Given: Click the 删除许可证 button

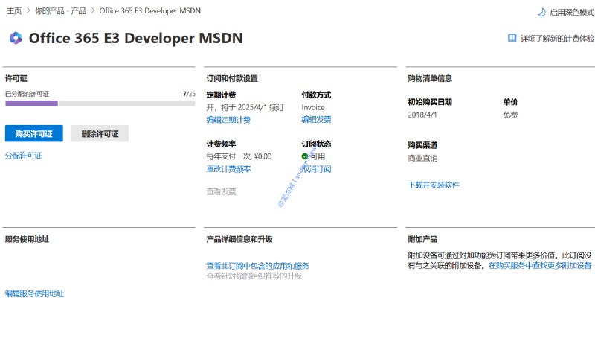Looking at the screenshot, I should coord(100,133).
